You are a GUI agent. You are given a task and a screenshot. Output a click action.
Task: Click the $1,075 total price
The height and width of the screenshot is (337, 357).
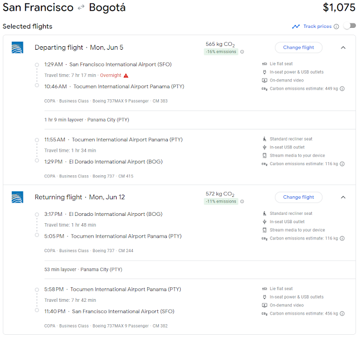pyautogui.click(x=339, y=8)
